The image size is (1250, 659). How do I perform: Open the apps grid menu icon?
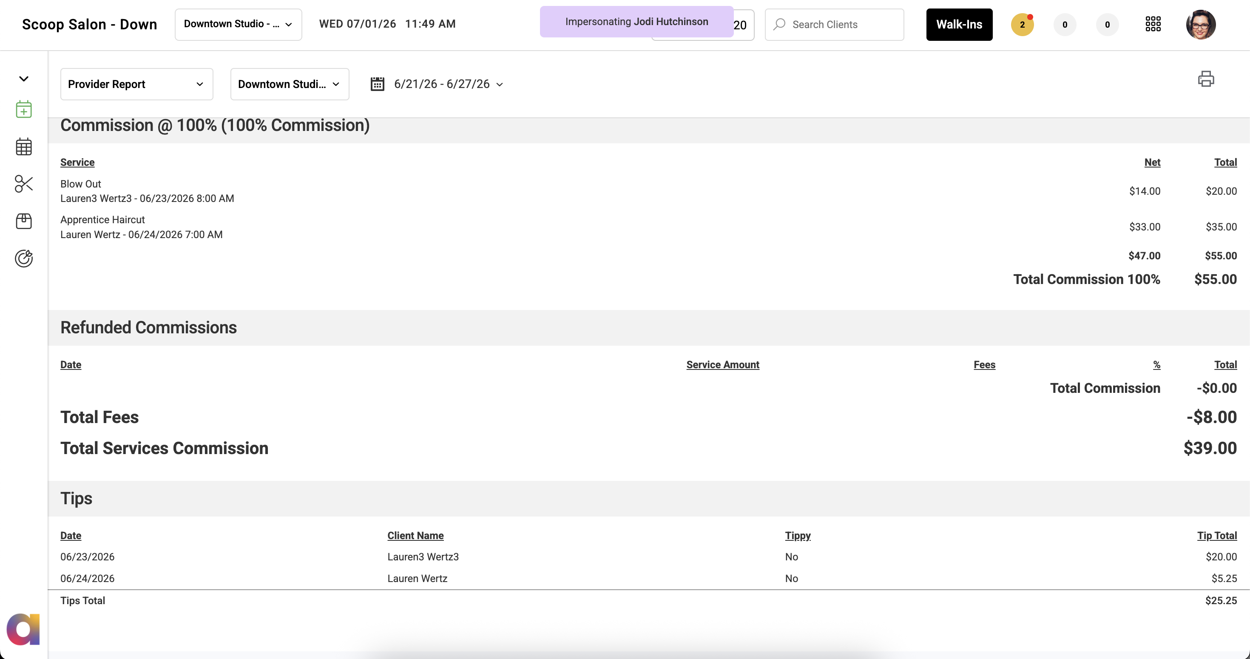click(x=1153, y=24)
